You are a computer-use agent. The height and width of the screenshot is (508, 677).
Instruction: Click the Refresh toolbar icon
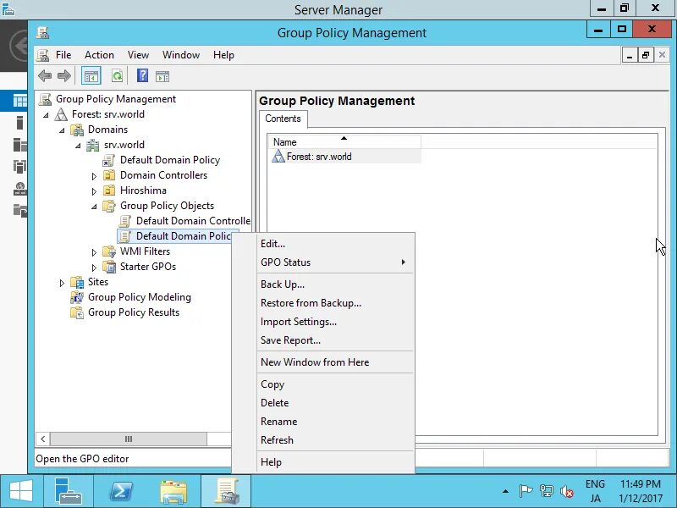[117, 76]
